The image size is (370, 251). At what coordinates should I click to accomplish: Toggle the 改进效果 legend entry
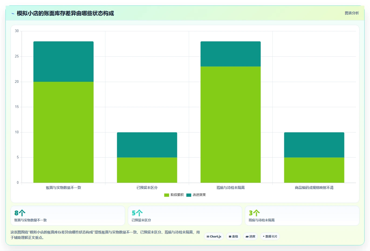[196, 195]
